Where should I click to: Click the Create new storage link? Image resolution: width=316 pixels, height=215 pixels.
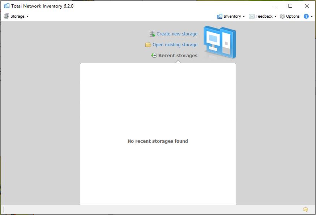coord(177,34)
